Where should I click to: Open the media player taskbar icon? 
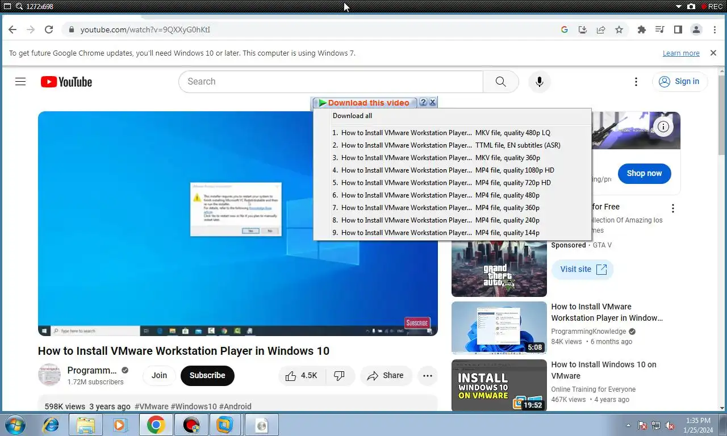pyautogui.click(x=120, y=425)
